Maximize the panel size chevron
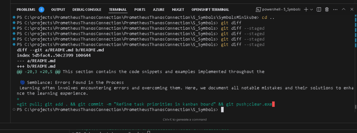 tap(344, 9)
